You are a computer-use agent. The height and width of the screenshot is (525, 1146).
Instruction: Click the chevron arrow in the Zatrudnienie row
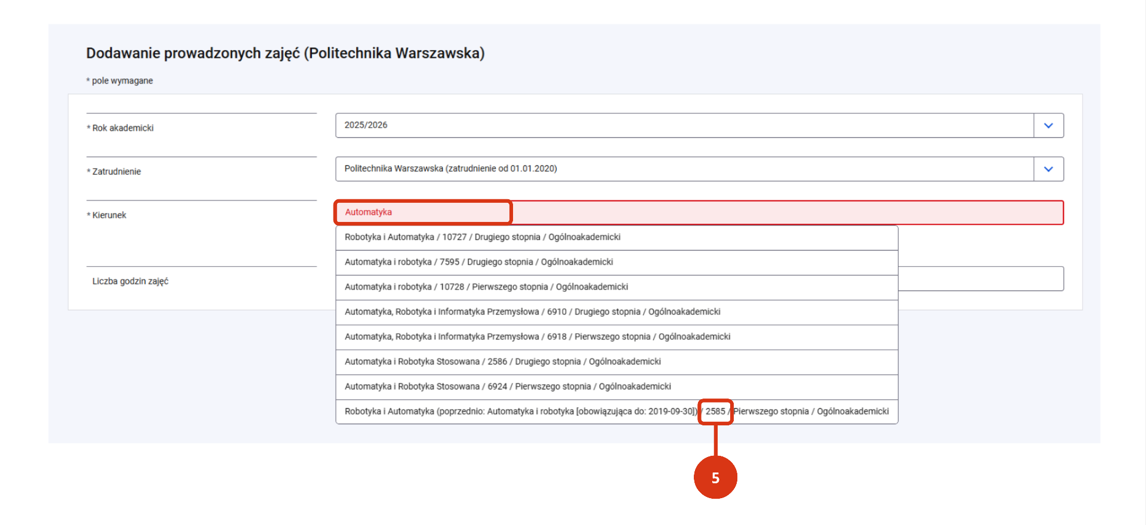tap(1048, 169)
